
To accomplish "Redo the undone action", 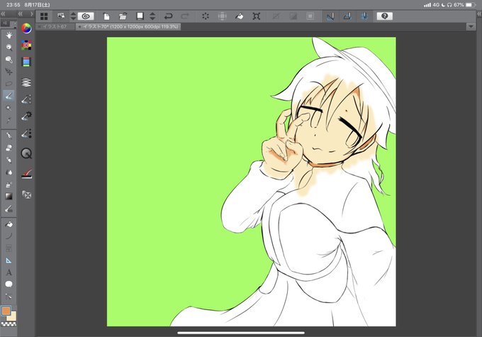I will pyautogui.click(x=185, y=16).
